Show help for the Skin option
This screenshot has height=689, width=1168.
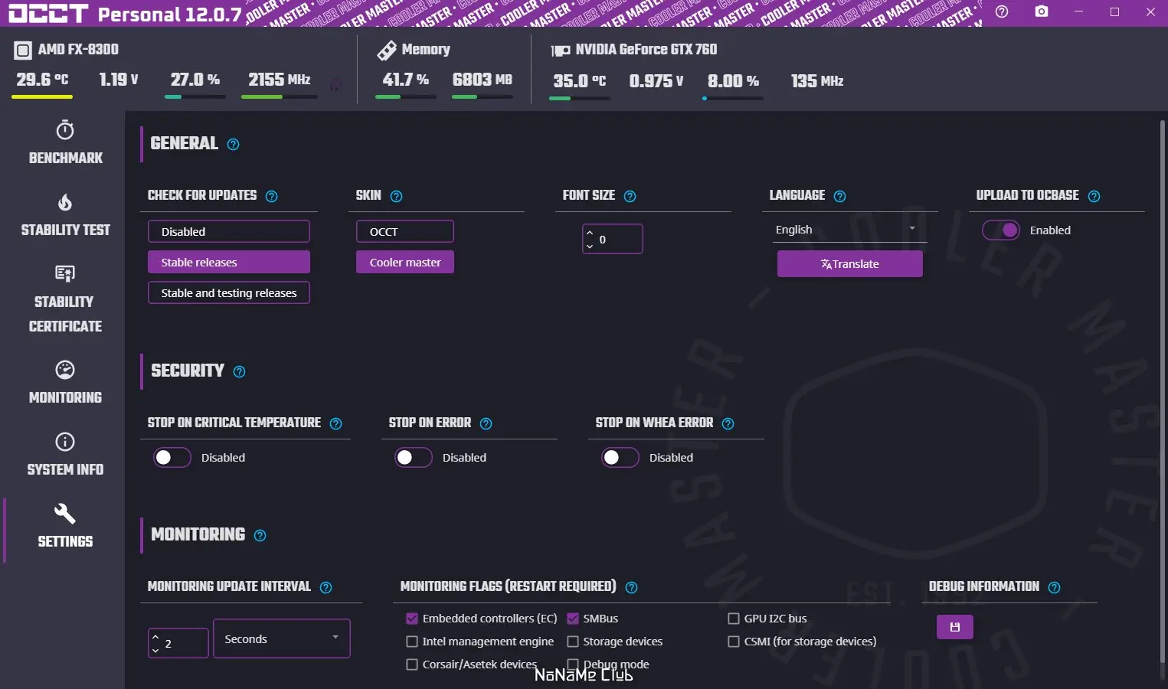(x=396, y=196)
